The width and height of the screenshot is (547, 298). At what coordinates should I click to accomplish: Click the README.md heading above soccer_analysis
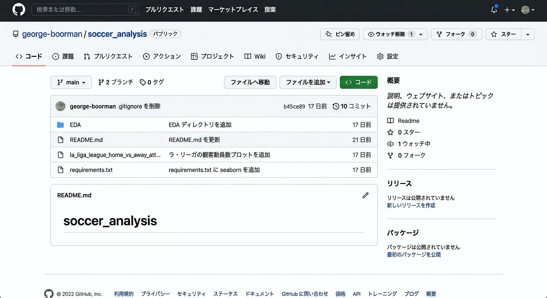(x=74, y=195)
